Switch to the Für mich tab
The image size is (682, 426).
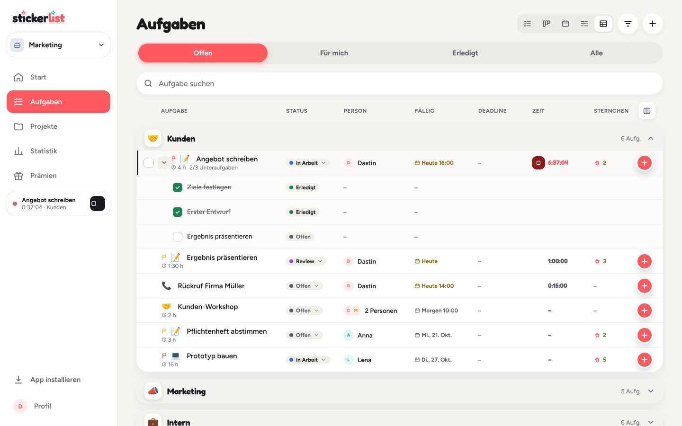point(334,53)
